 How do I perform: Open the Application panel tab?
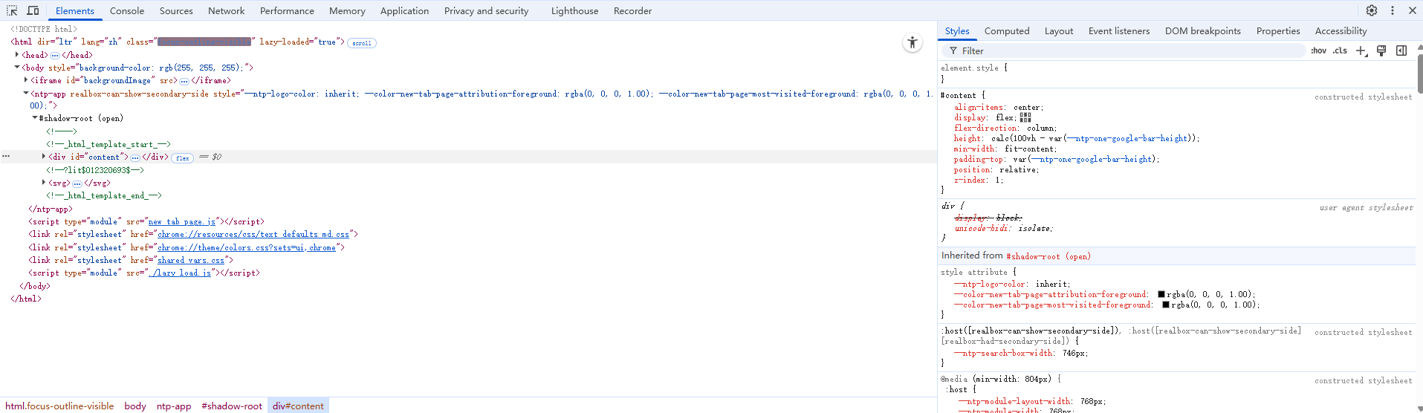click(404, 10)
